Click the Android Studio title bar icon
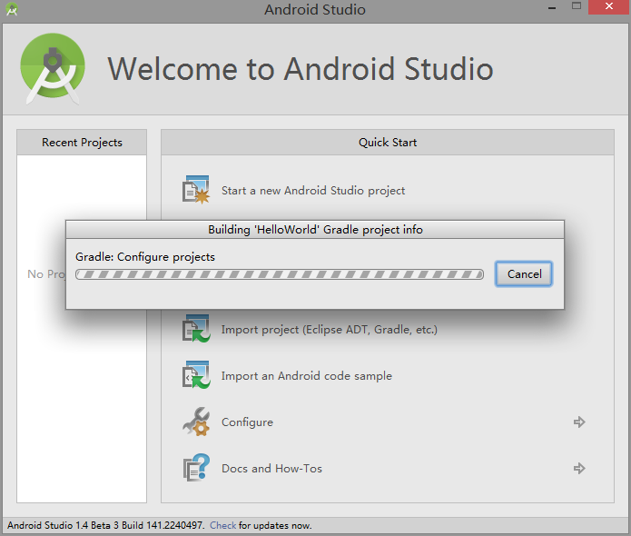631x536 pixels. click(x=12, y=9)
